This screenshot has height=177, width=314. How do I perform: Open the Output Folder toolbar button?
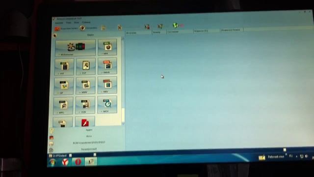(x=66, y=29)
